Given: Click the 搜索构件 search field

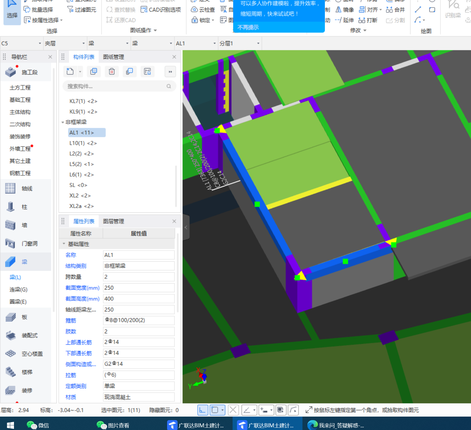Looking at the screenshot, I should pos(119,86).
